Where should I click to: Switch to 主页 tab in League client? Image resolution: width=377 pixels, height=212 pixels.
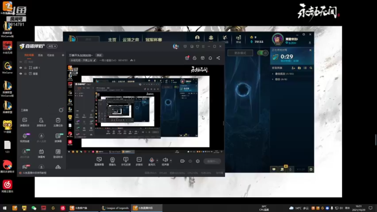coord(112,40)
